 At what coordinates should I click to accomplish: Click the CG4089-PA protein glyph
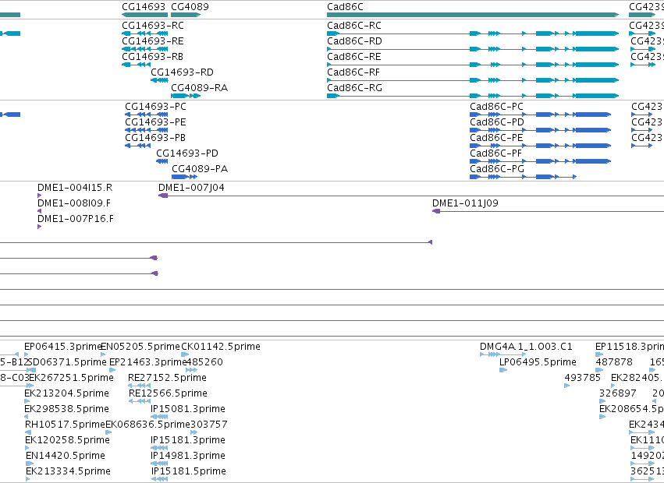[x=185, y=177]
